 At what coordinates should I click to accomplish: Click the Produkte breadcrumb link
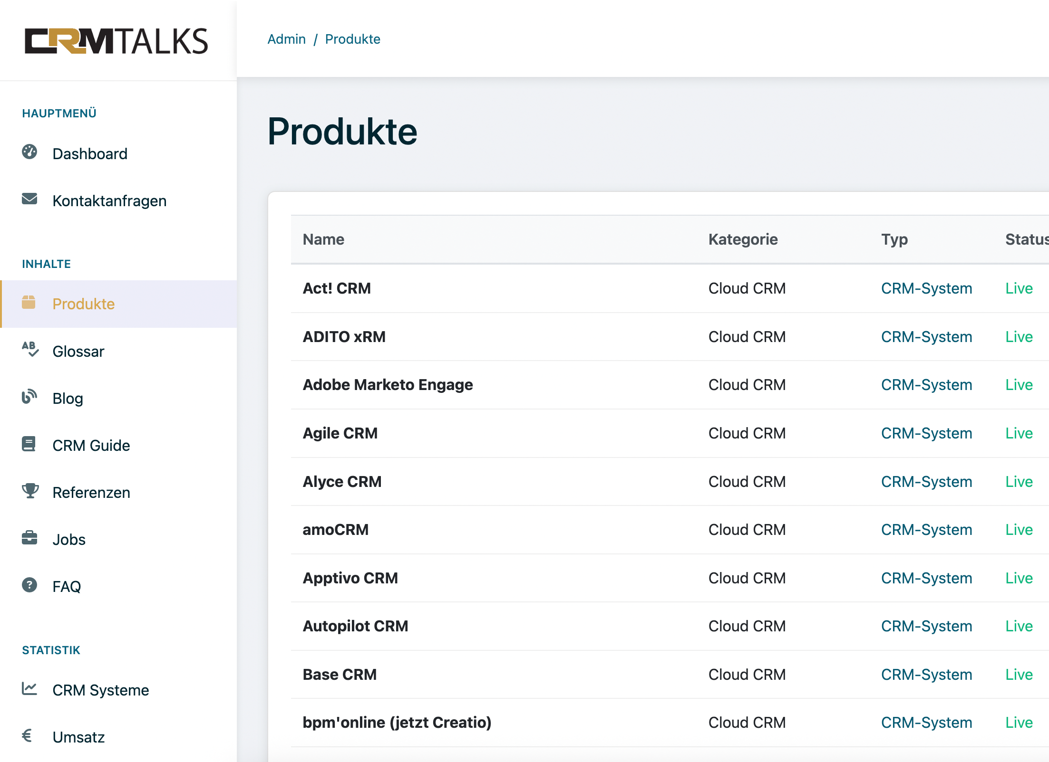click(352, 39)
